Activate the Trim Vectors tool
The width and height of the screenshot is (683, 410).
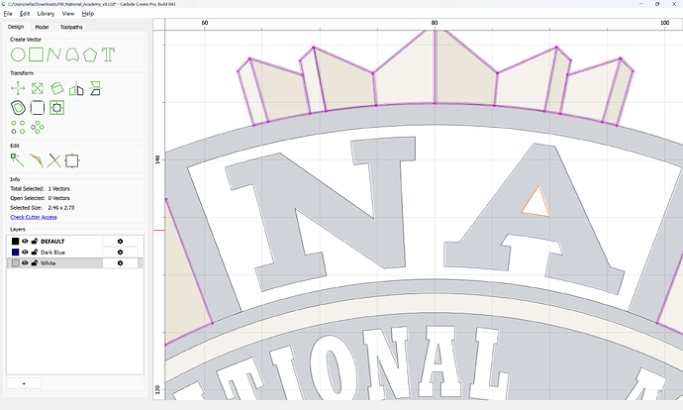point(37,160)
